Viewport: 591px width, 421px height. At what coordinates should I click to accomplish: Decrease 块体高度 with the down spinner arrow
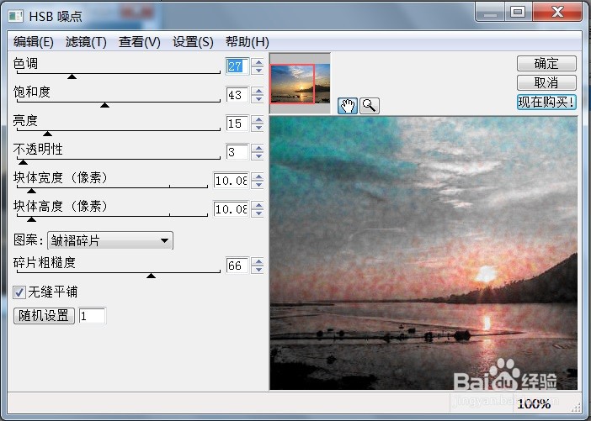(258, 213)
